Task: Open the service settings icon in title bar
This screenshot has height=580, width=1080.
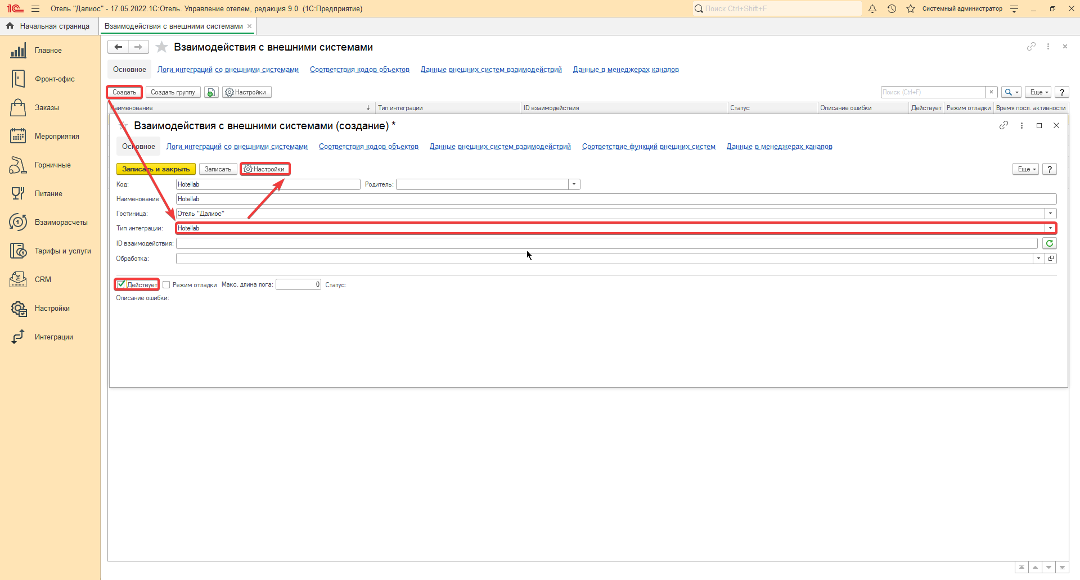Action: click(x=1014, y=8)
